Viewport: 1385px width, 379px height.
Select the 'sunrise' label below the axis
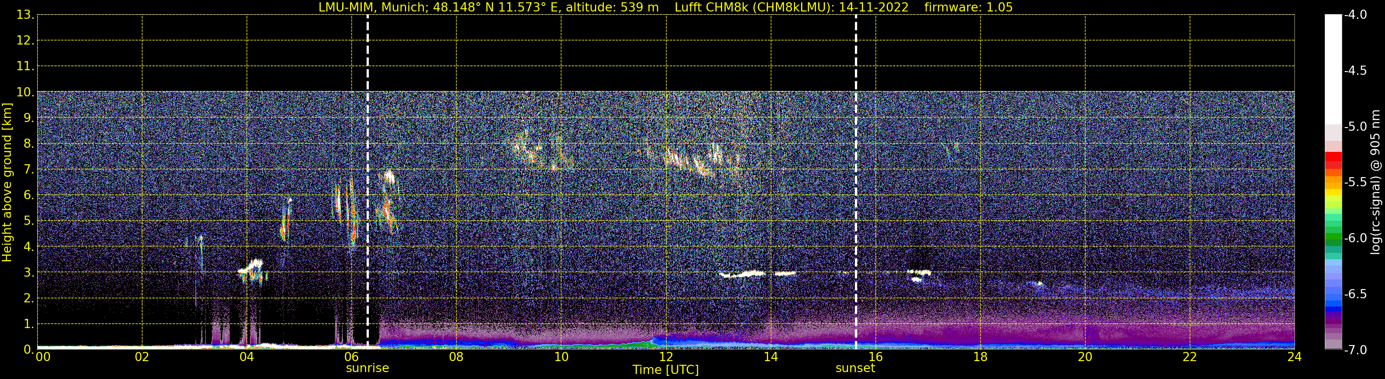367,368
